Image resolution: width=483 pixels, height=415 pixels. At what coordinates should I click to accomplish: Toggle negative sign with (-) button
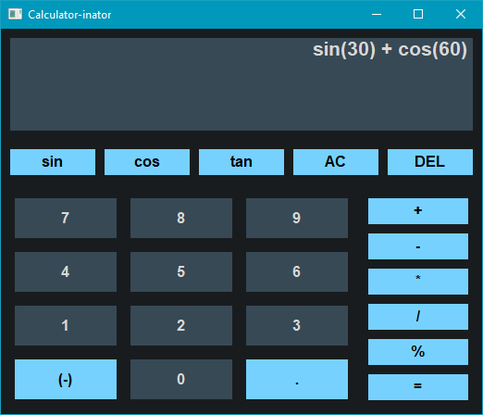(66, 379)
